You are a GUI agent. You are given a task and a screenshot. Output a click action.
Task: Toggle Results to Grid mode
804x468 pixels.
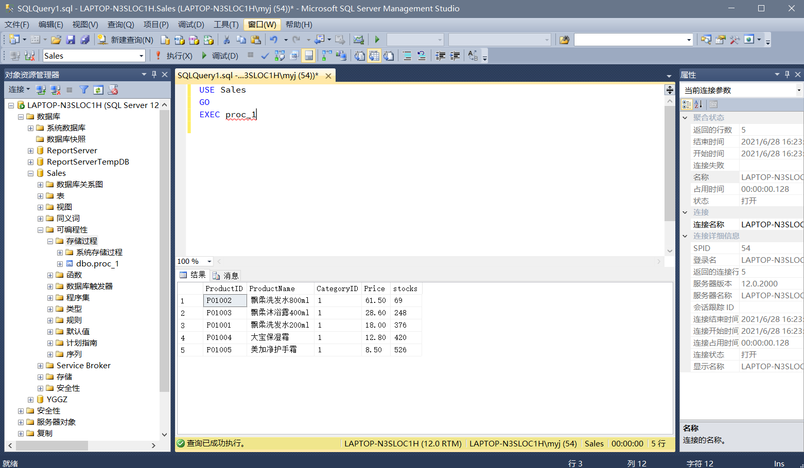(374, 56)
